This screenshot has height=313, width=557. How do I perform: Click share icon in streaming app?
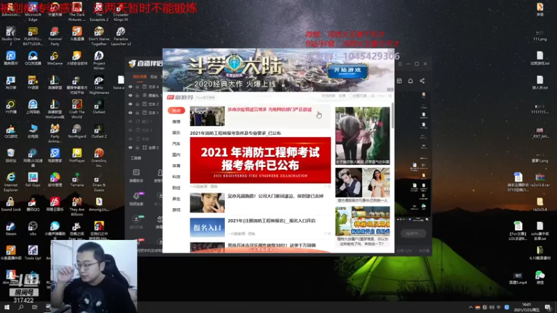[x=422, y=81]
